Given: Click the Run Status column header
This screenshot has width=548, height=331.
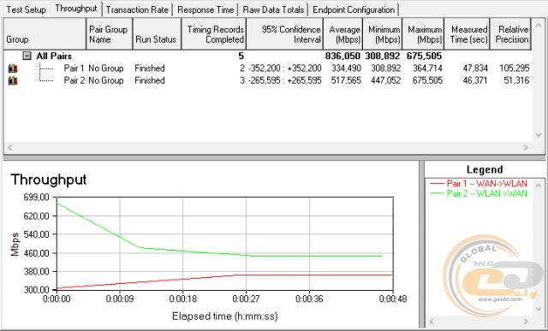Looking at the screenshot, I should pyautogui.click(x=158, y=34).
